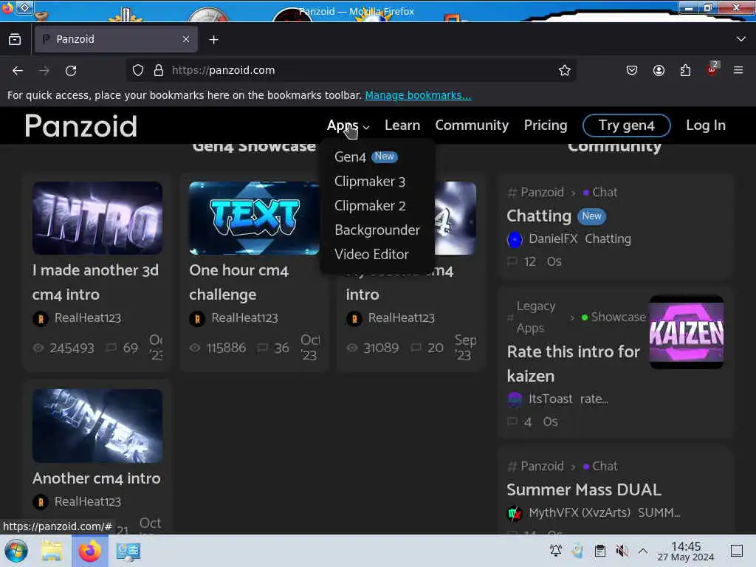List all tabs with the chevron button
The image size is (756, 567).
740,39
